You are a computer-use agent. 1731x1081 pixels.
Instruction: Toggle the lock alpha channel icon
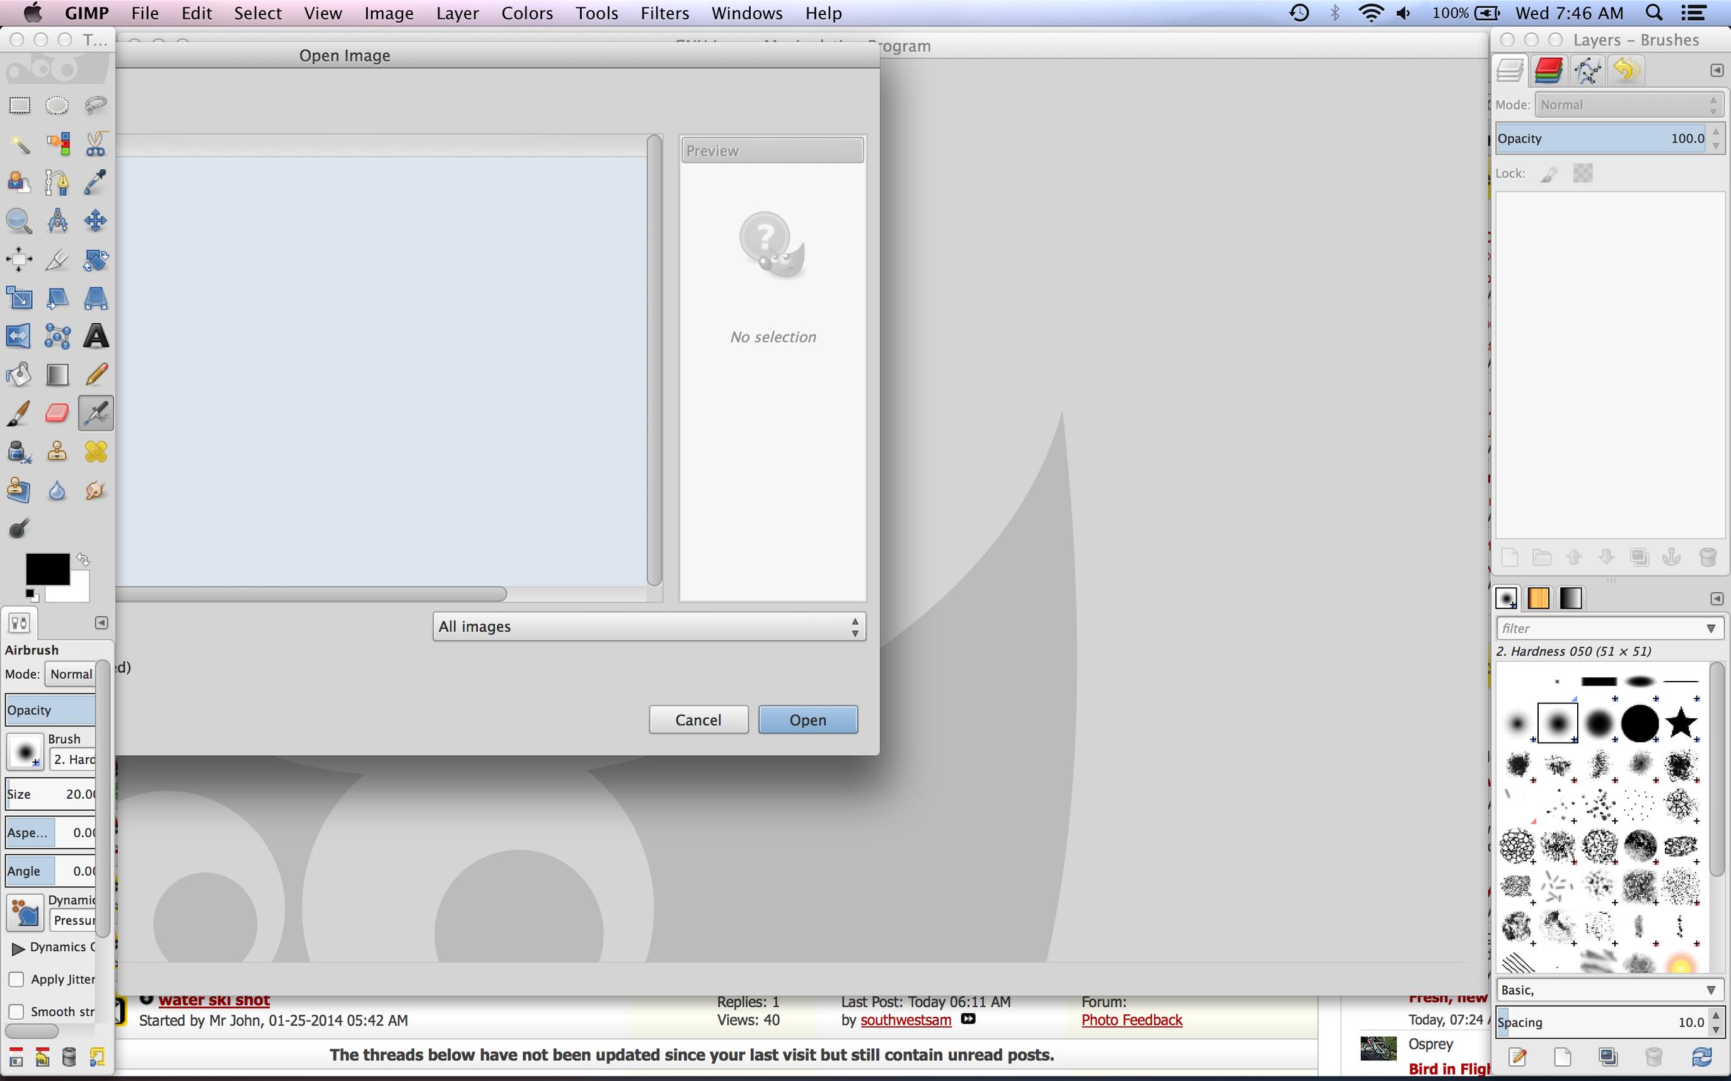1582,174
